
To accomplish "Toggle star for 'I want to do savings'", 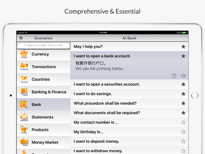I will (183, 94).
